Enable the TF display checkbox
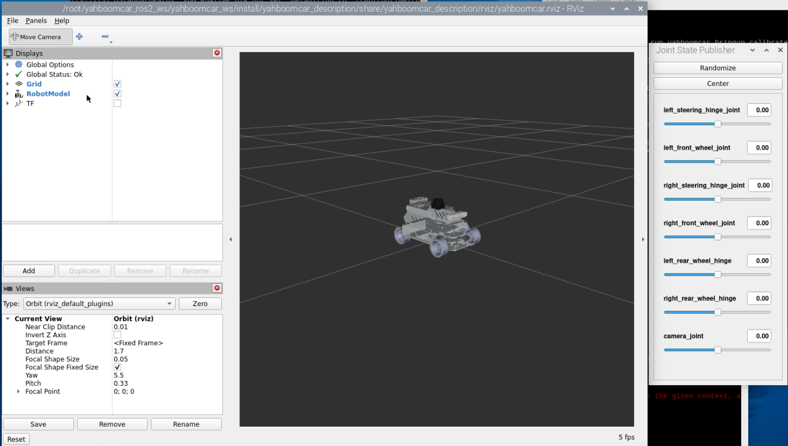 tap(118, 104)
